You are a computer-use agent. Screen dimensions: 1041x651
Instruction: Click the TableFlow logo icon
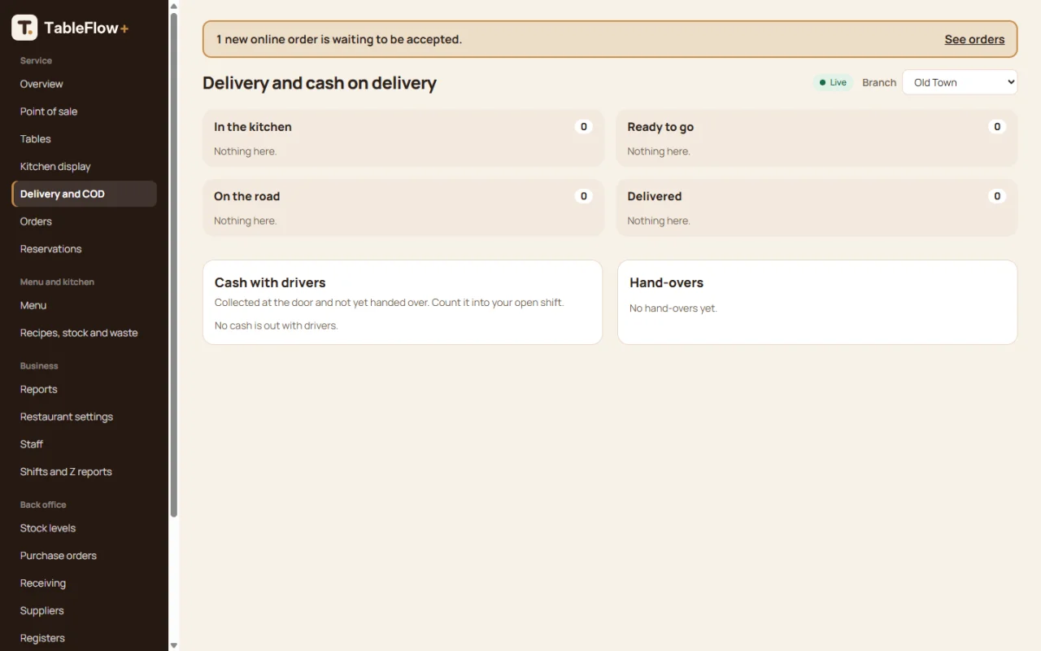(x=24, y=28)
